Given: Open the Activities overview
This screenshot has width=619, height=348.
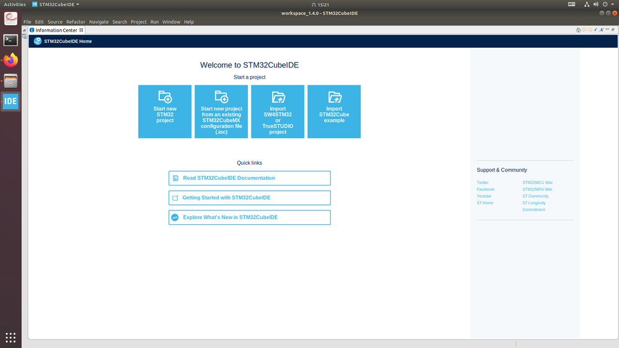Looking at the screenshot, I should (x=15, y=4).
